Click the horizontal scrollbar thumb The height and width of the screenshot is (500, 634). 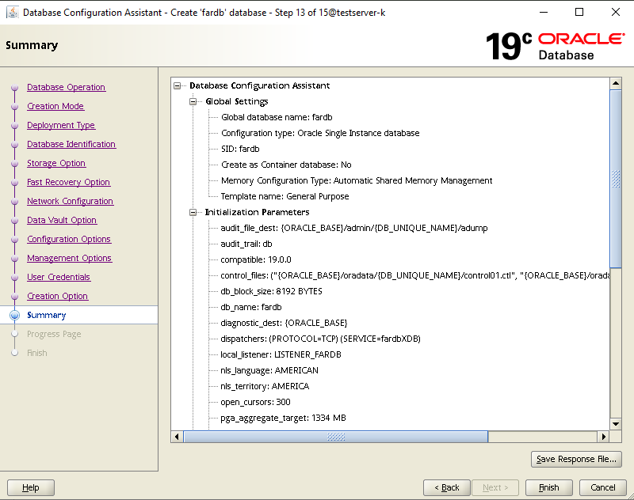(x=336, y=437)
